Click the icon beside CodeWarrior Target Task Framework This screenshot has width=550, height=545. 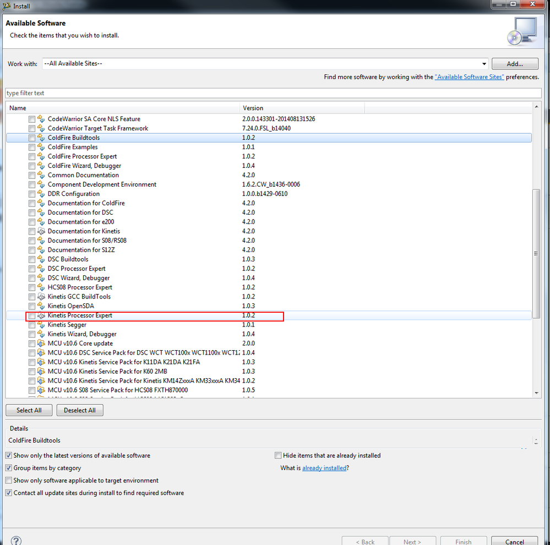[x=41, y=128]
